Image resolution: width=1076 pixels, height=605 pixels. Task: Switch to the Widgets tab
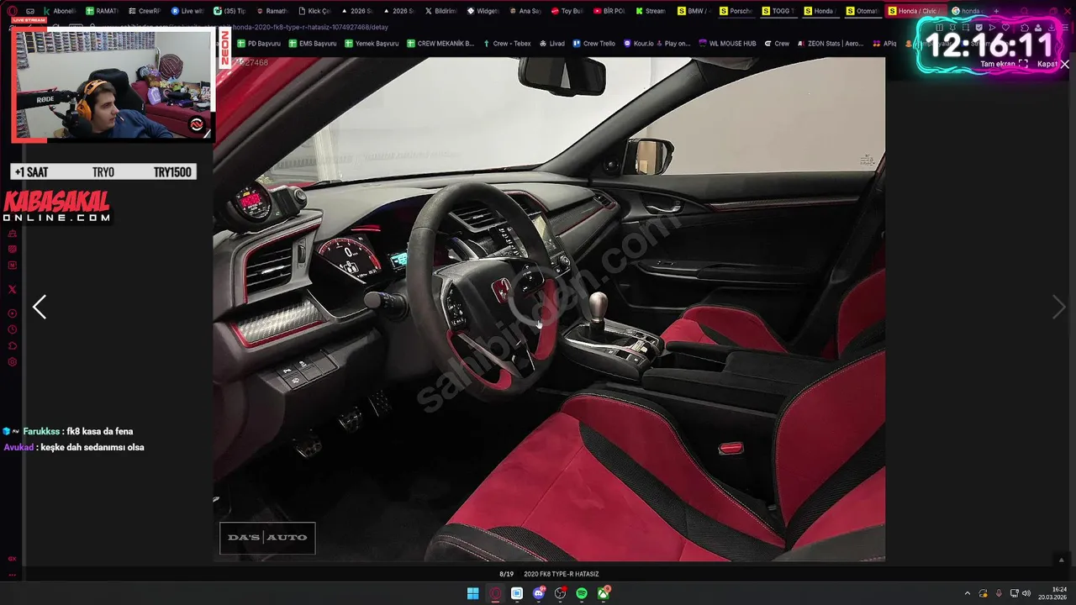483,11
